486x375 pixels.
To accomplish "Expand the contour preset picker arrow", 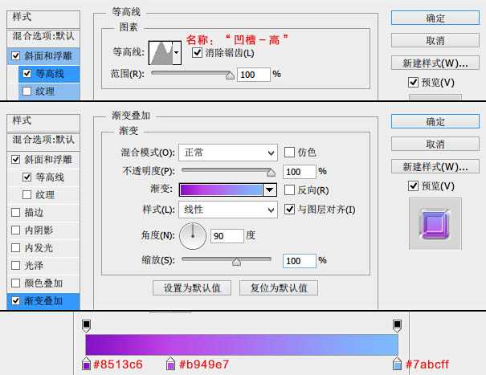I will [177, 53].
